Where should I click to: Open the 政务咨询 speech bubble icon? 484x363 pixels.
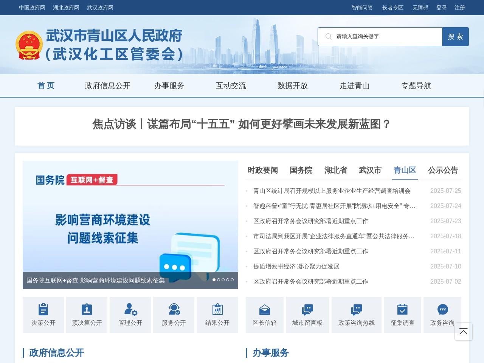pyautogui.click(x=442, y=309)
